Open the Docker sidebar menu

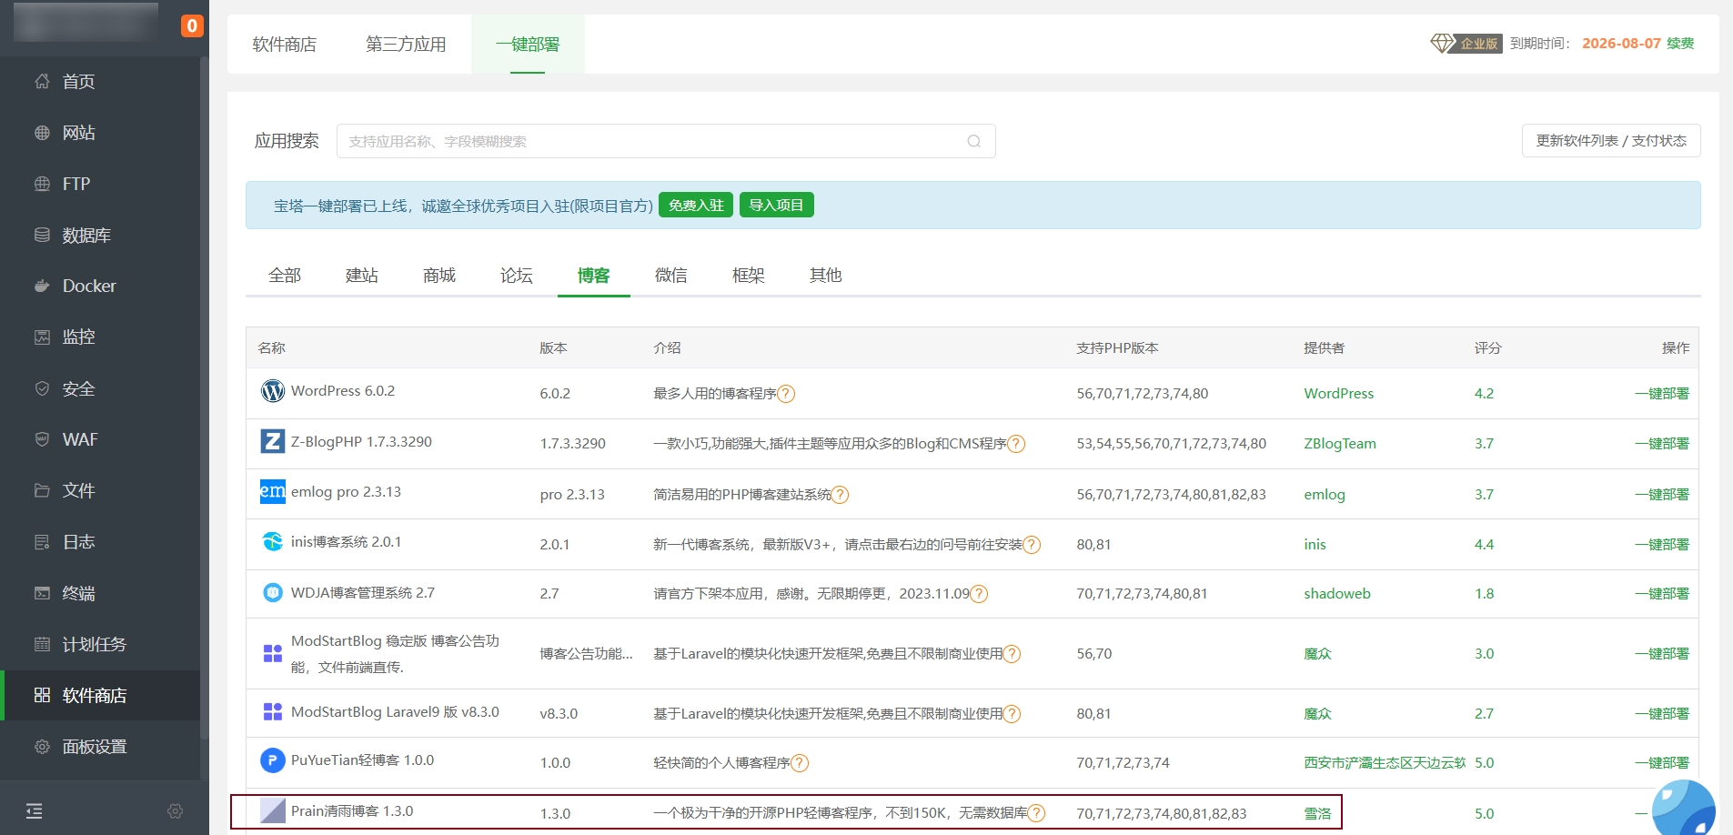89,286
